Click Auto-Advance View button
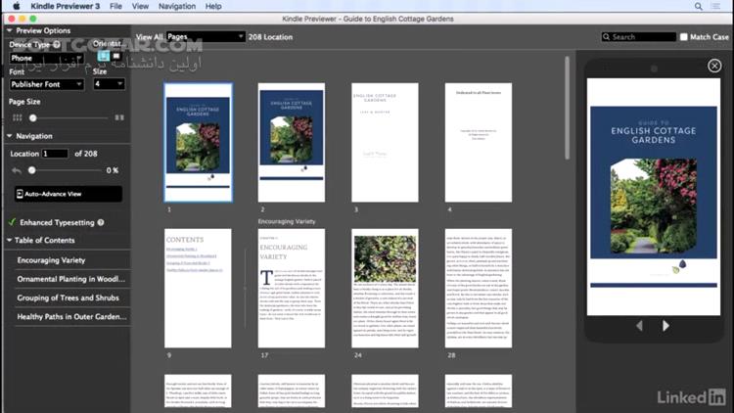Image resolution: width=734 pixels, height=413 pixels. point(69,194)
